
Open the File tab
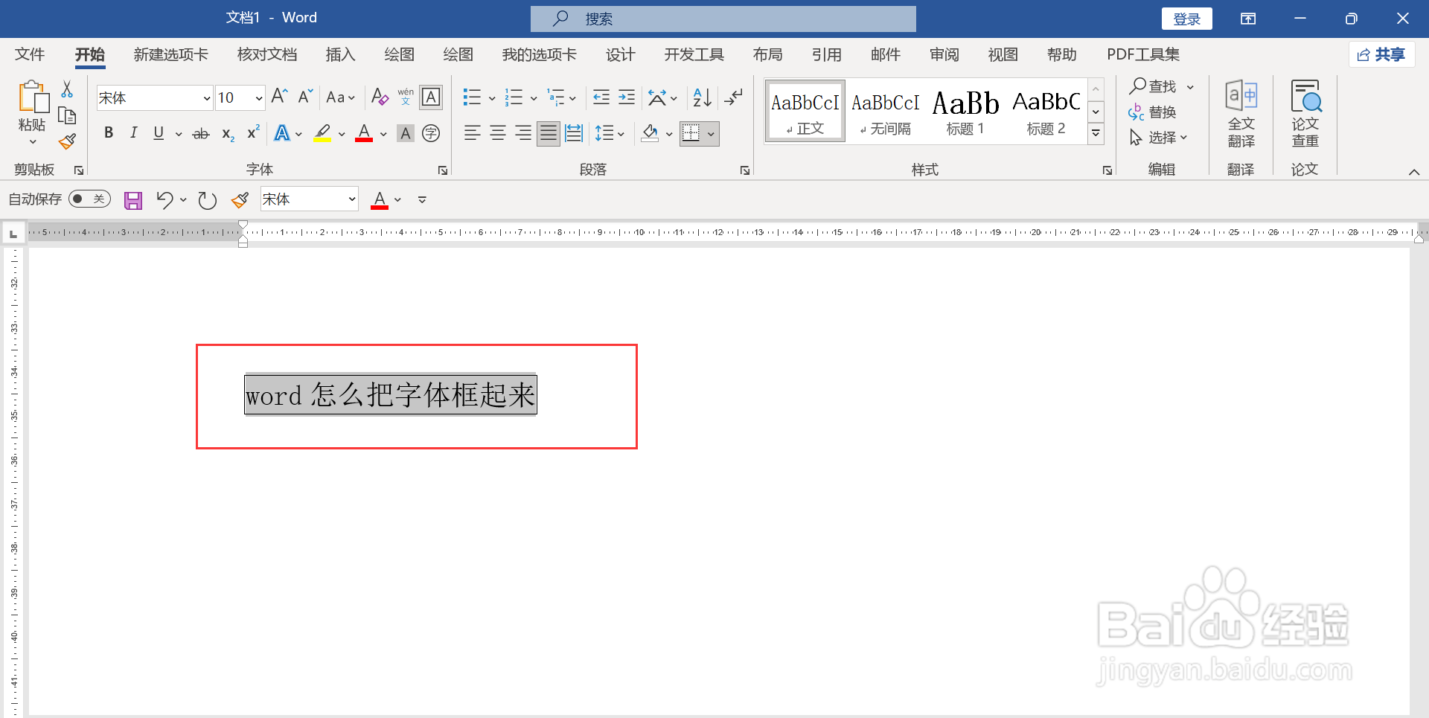[30, 54]
